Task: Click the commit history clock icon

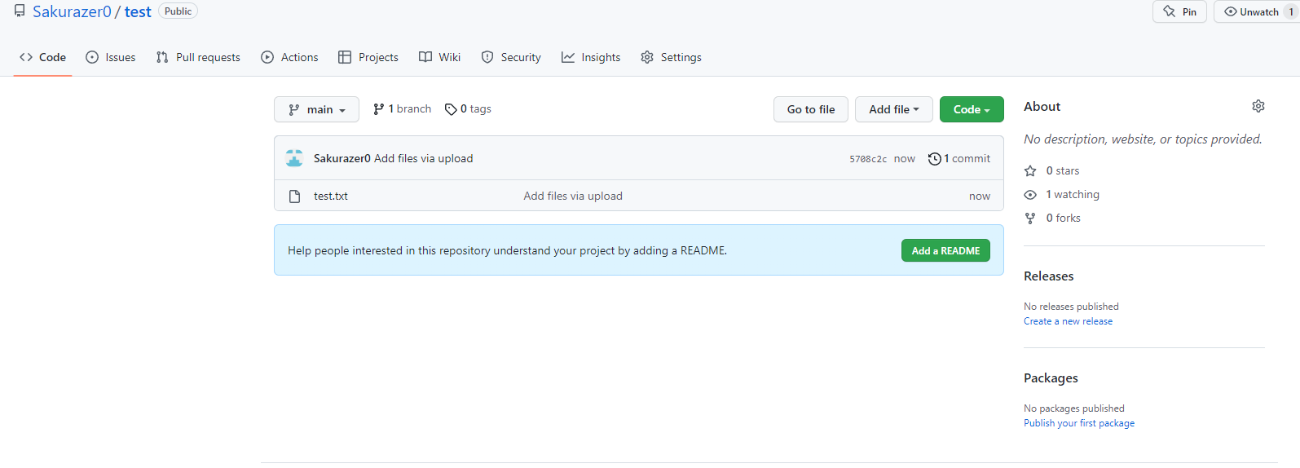Action: click(934, 159)
